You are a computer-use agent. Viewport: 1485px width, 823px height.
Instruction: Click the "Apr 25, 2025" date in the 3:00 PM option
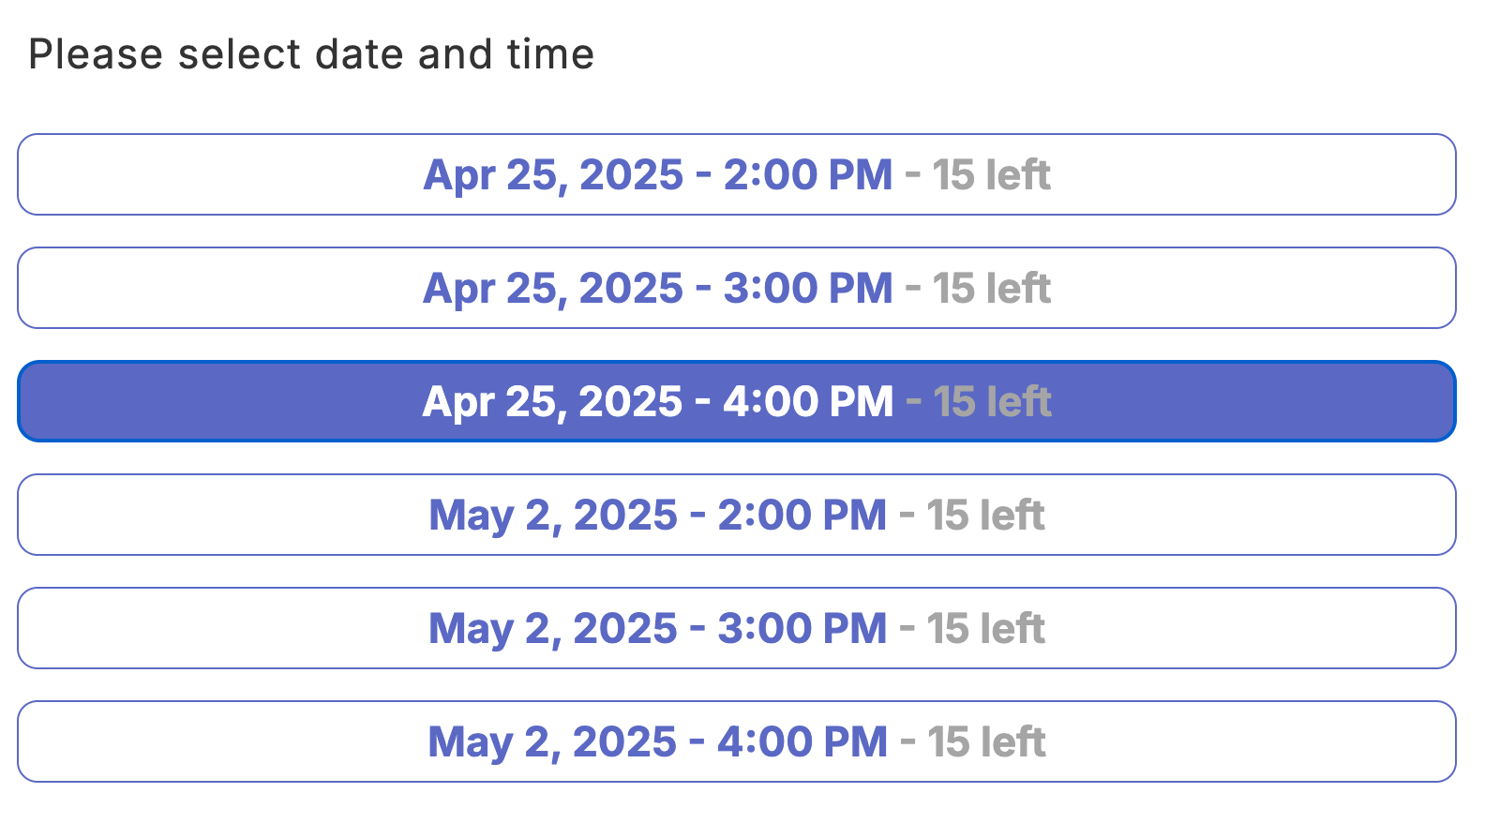click(x=553, y=289)
